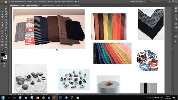Click the vertical scrollbar on canvas
178x100 pixels.
tap(172, 49)
